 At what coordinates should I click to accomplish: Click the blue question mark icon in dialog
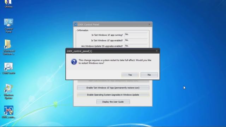point(74,62)
